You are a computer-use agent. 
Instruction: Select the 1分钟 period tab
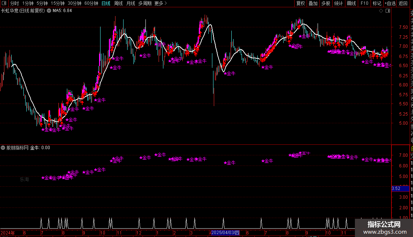click(28, 3)
